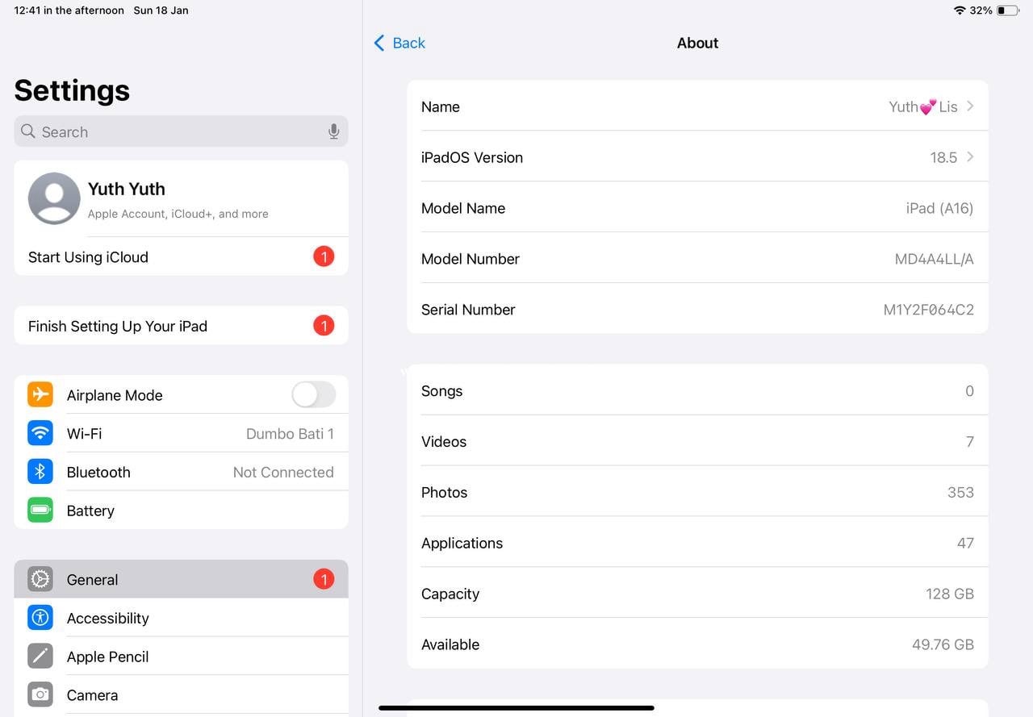Open Finish Setting Up Your iPad

(x=181, y=326)
